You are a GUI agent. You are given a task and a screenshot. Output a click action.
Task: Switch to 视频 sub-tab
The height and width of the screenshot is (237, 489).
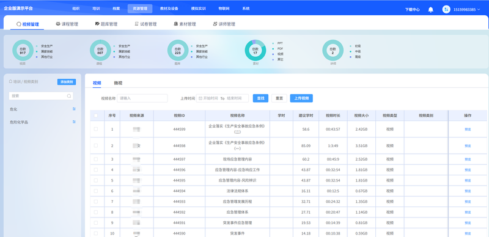coord(97,83)
